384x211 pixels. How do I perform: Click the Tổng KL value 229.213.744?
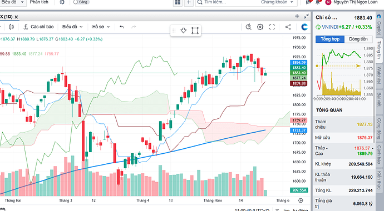tap(361, 190)
